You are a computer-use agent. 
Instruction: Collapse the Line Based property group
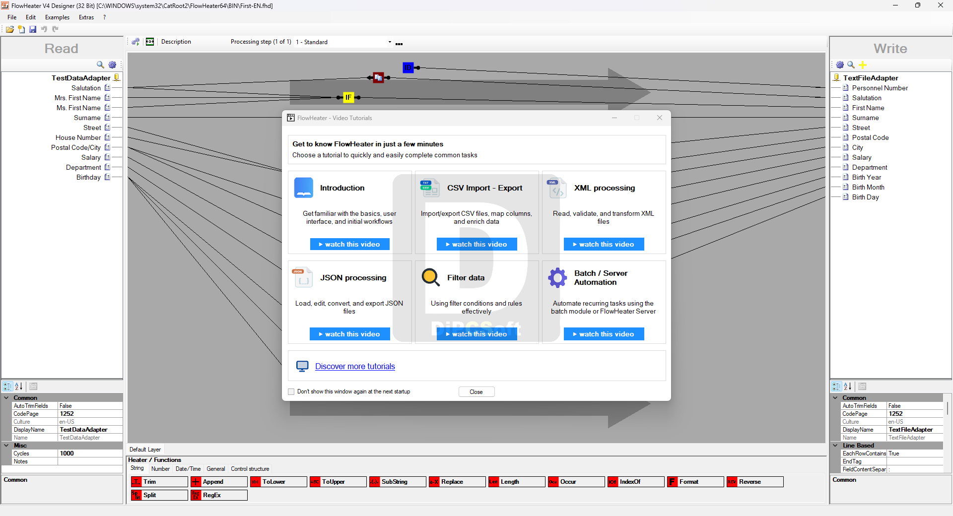[835, 446]
